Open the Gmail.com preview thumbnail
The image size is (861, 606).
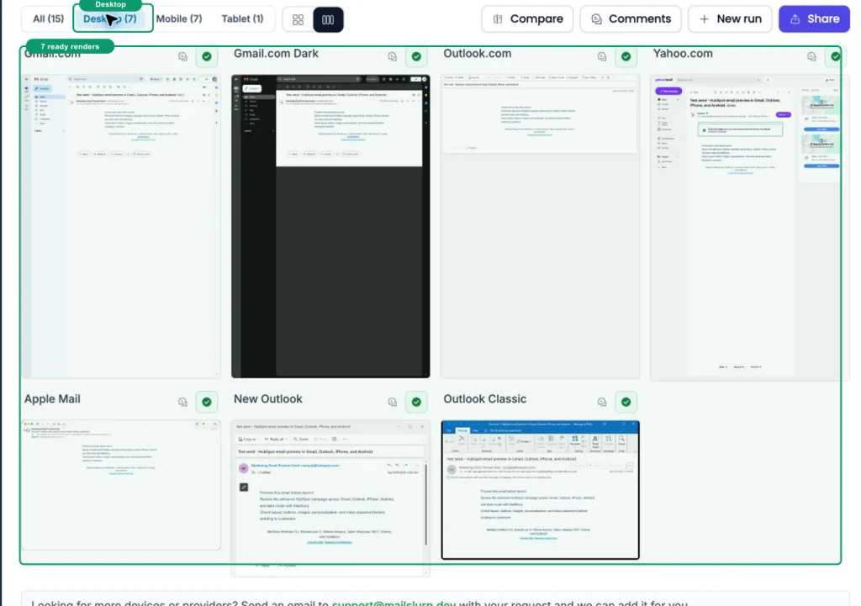point(121,226)
